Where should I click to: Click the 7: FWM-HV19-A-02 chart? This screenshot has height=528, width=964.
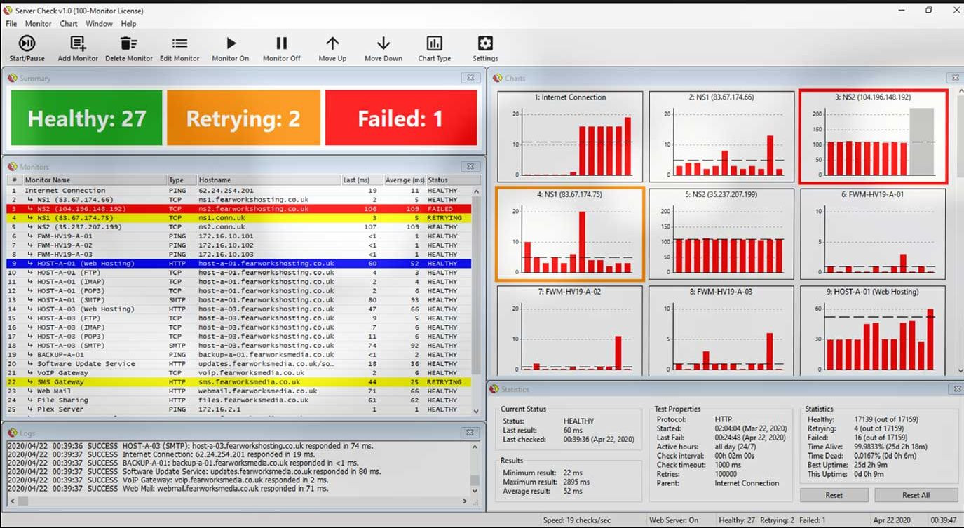(570, 330)
